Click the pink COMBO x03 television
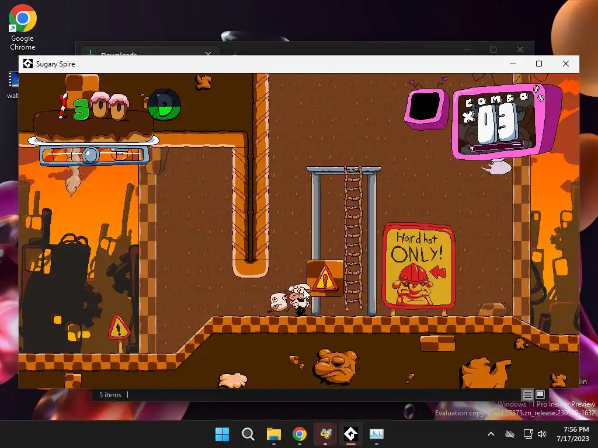Image resolution: width=598 pixels, height=448 pixels. 506,121
